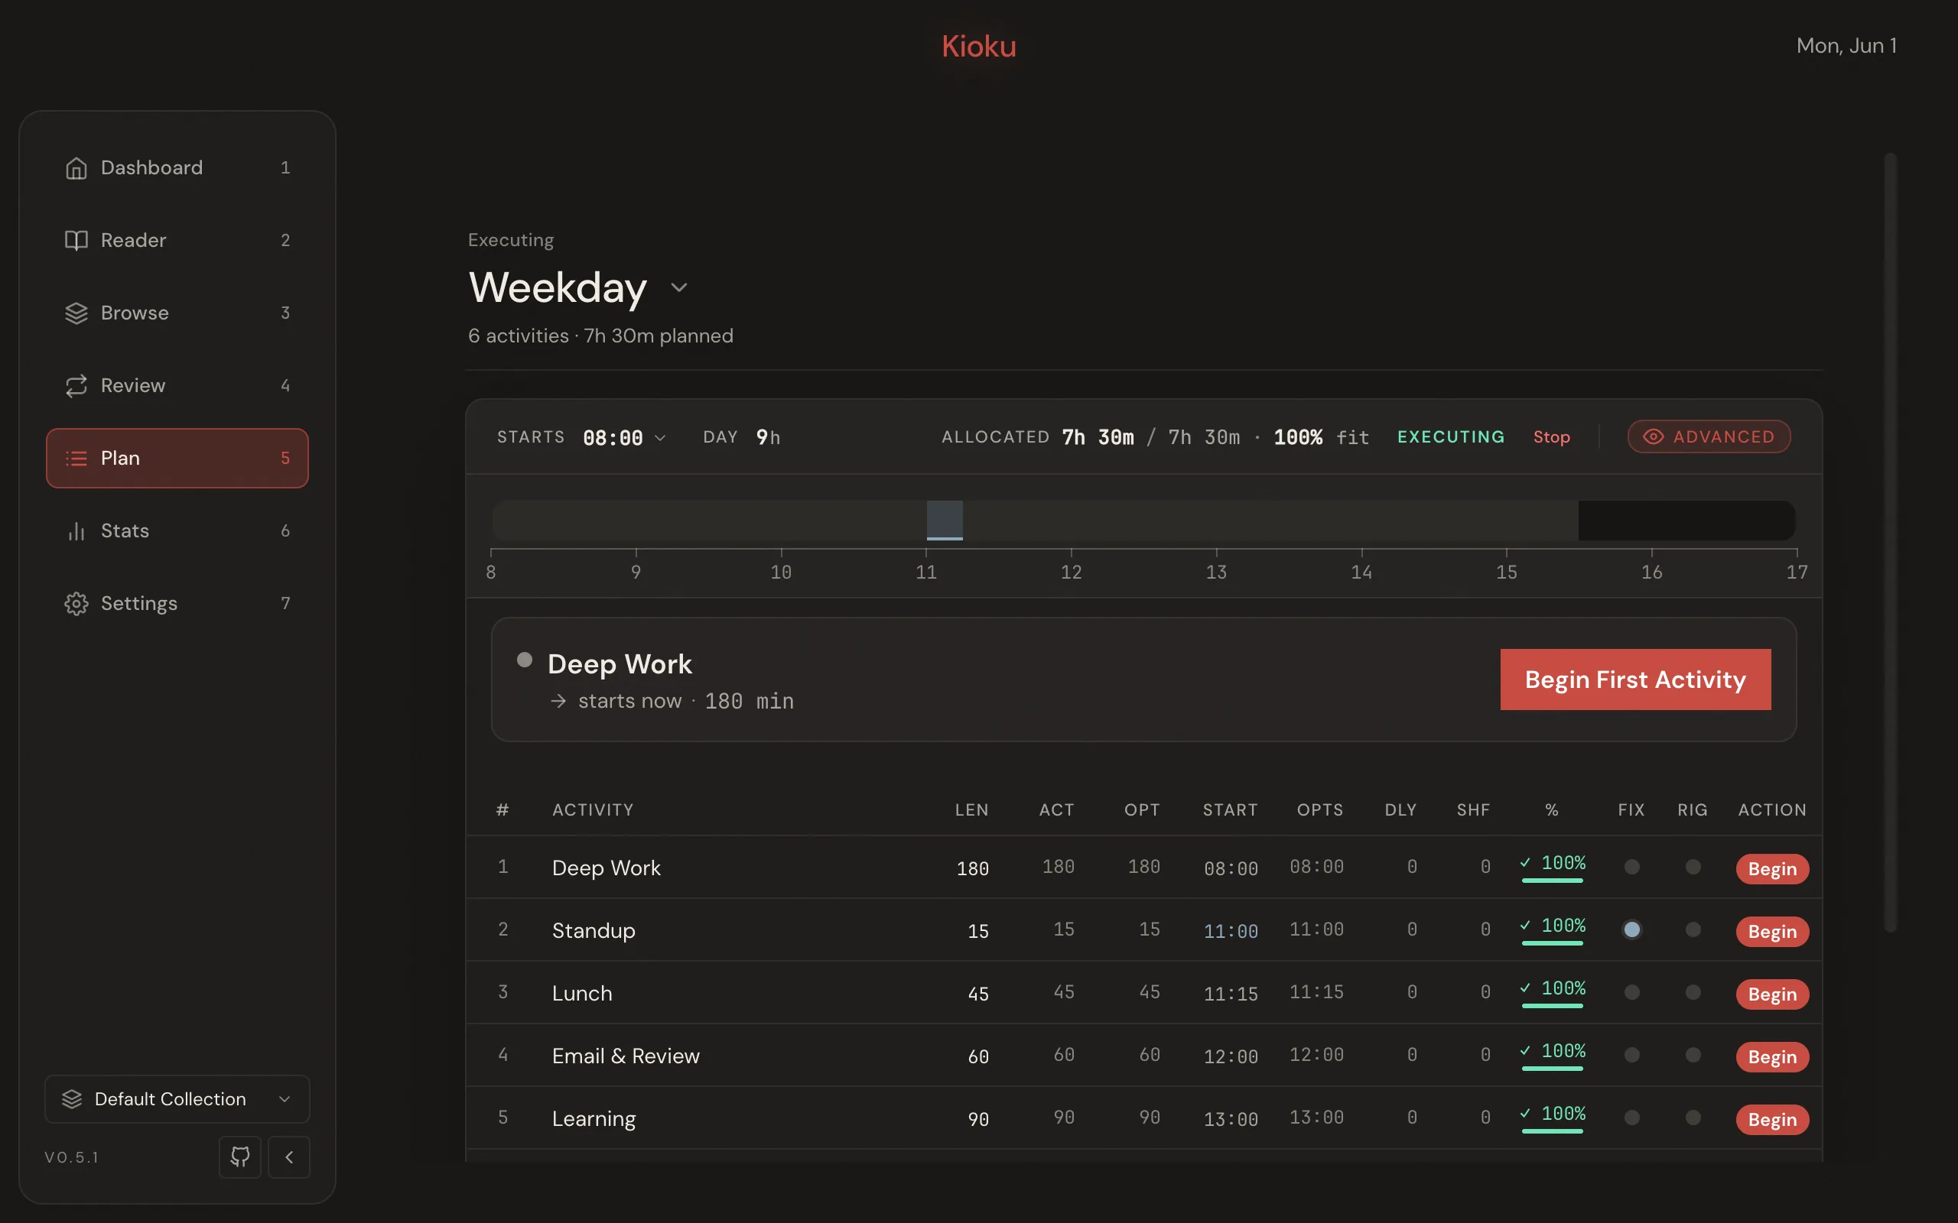
Task: Open the Dashboard menu item
Action: point(177,167)
